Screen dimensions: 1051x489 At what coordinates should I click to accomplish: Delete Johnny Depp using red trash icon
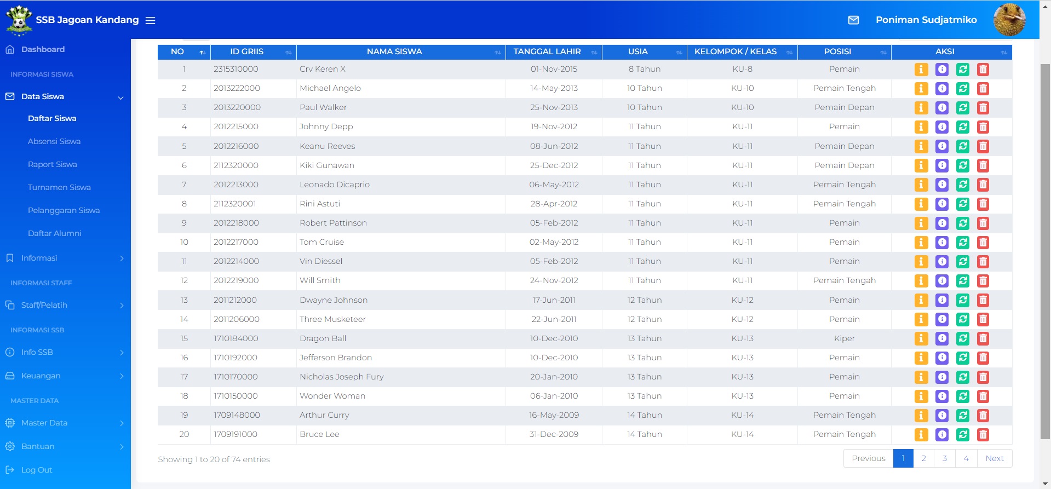(x=983, y=127)
